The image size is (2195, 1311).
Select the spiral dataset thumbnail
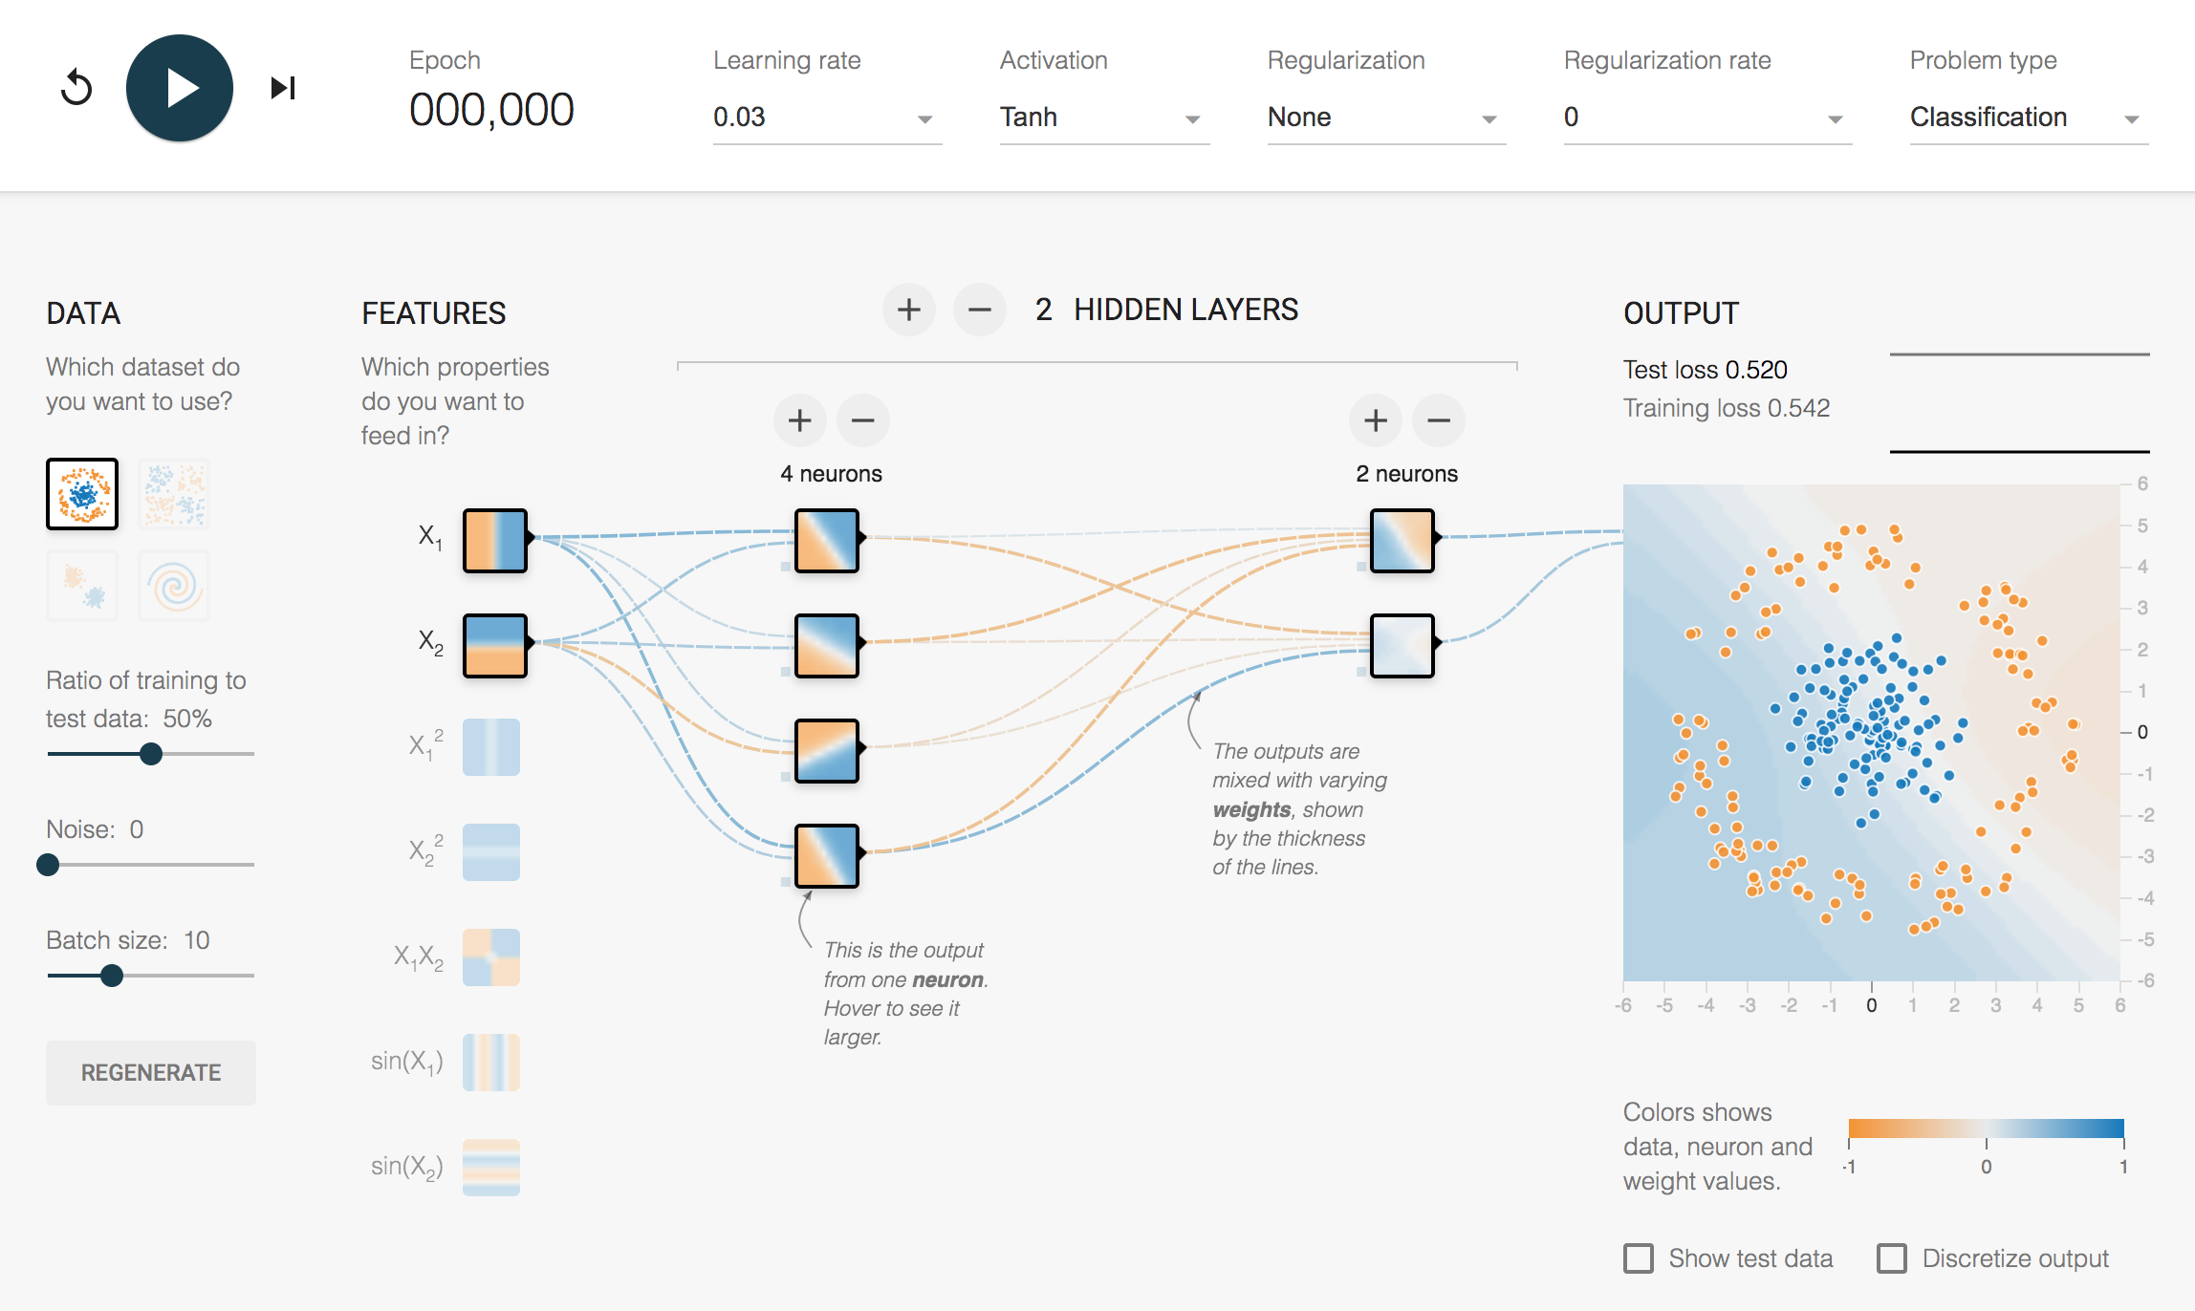(174, 586)
